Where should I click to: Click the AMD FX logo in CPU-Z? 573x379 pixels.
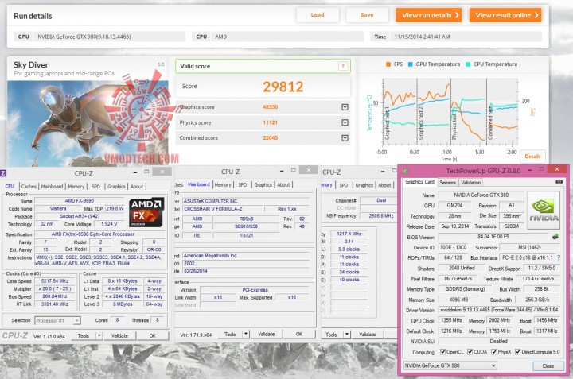tap(146, 212)
